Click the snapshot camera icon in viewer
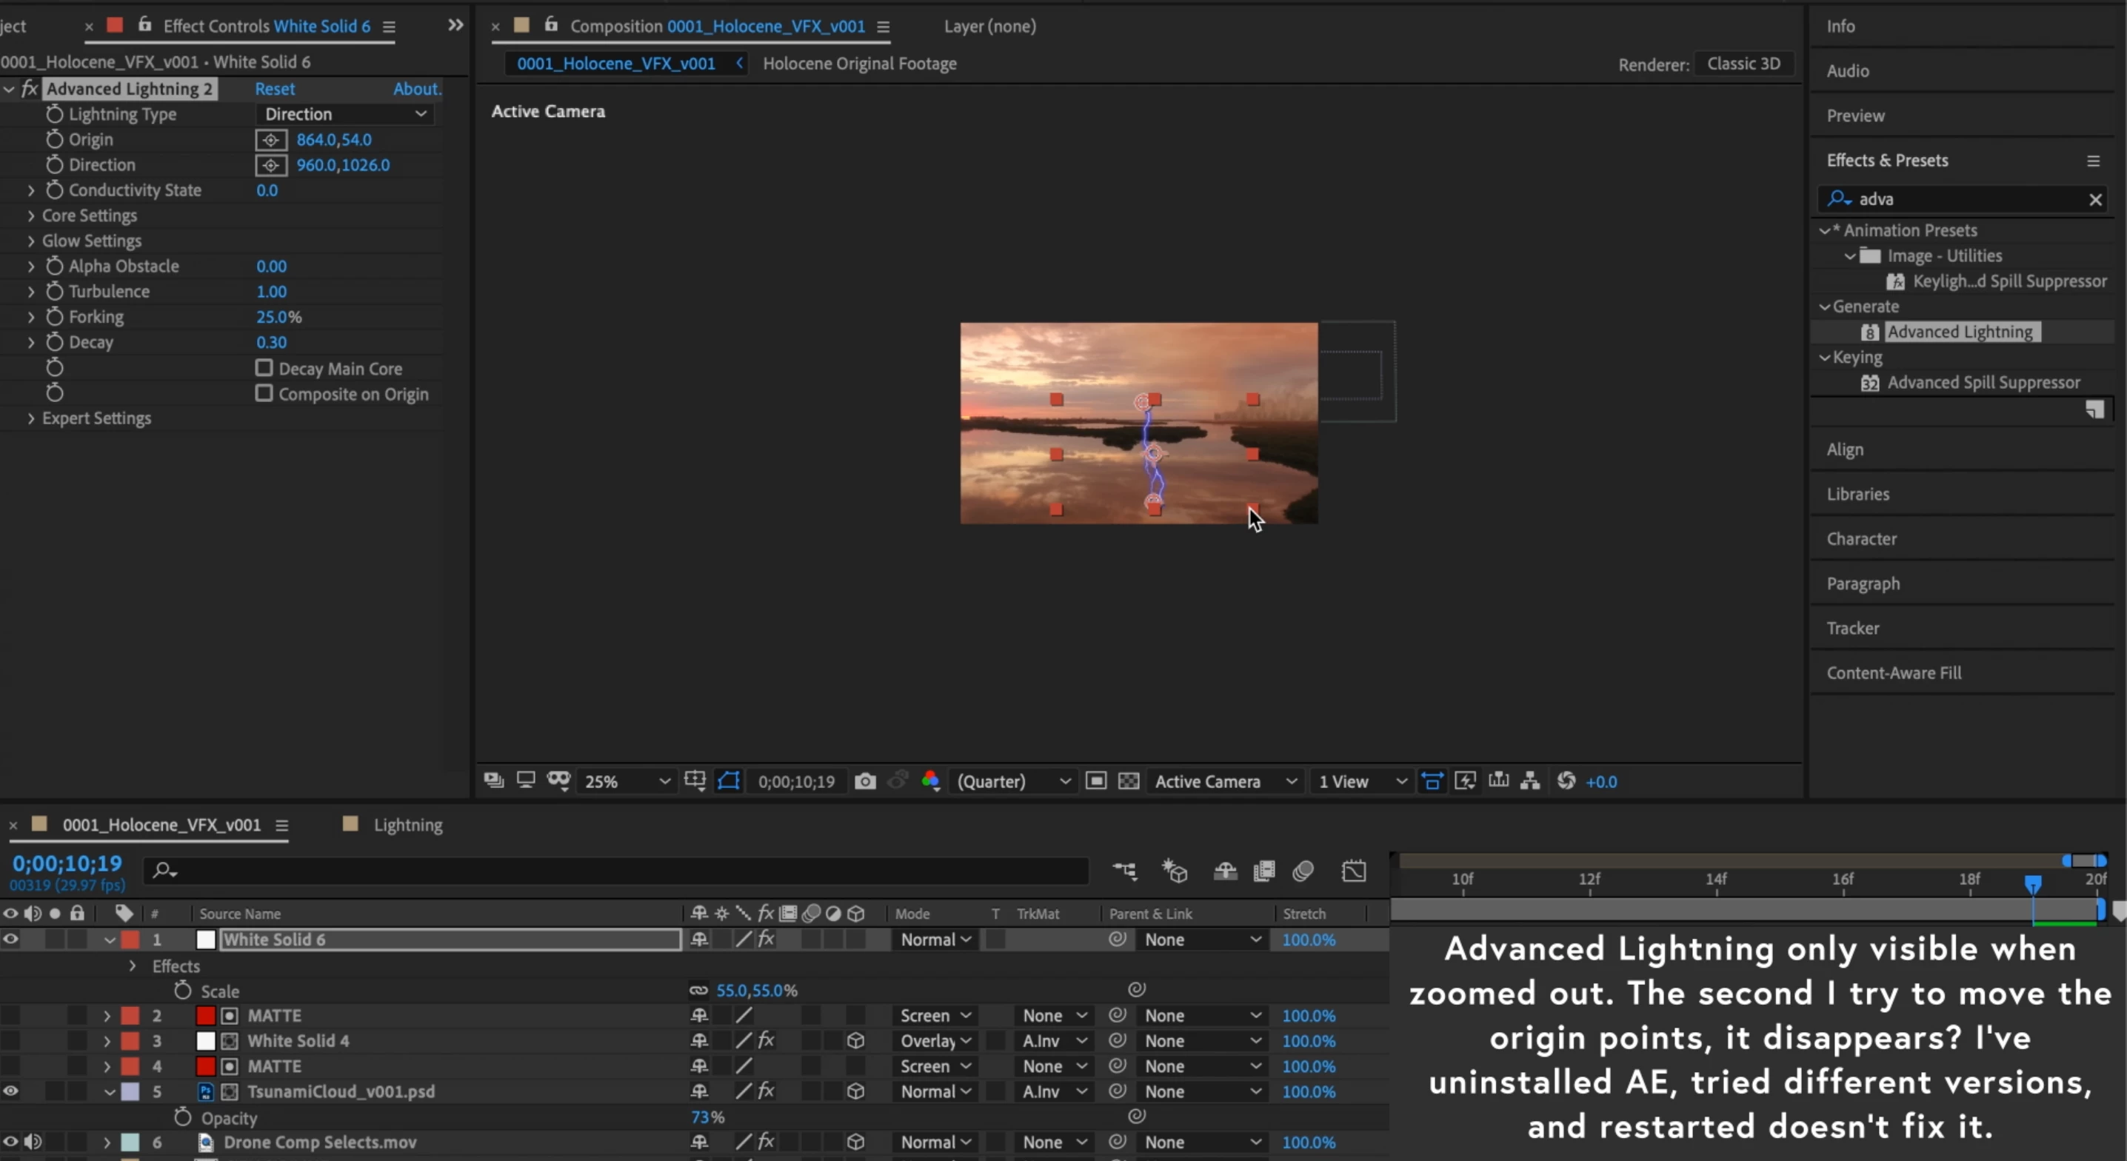Screen dimensions: 2127x1161 864,781
